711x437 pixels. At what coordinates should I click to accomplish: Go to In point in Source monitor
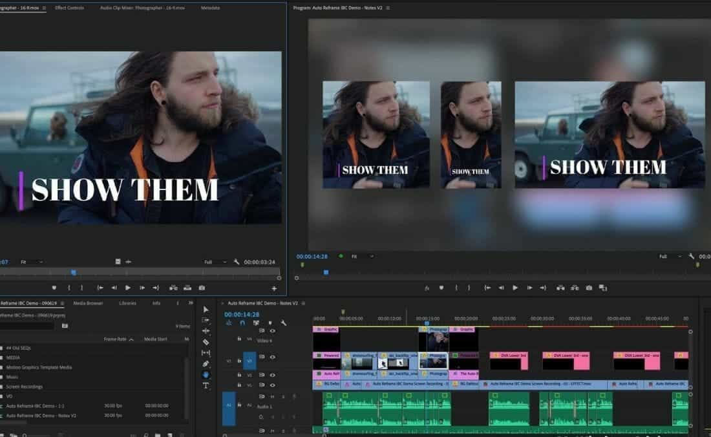point(100,288)
